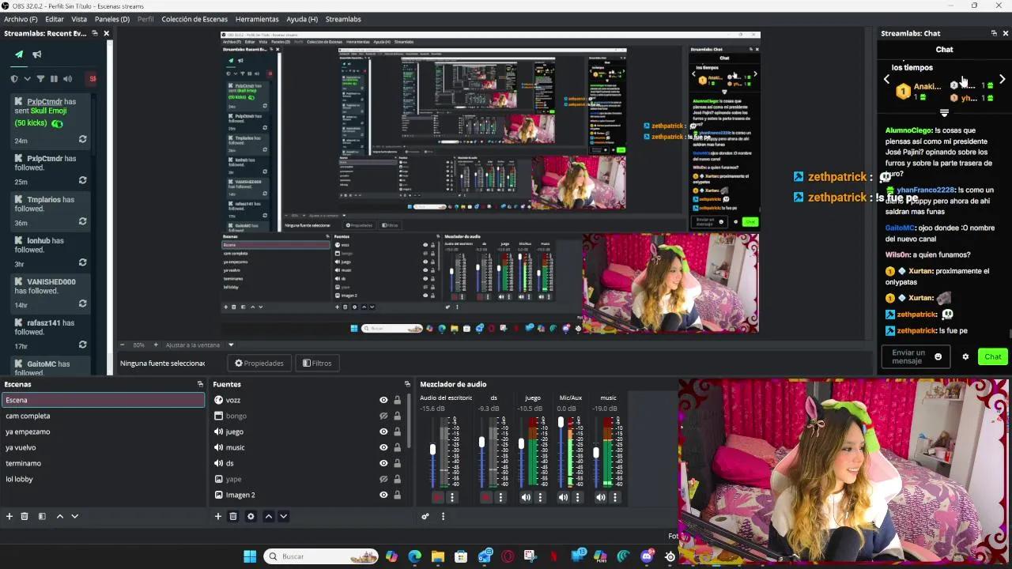Screen dimensions: 1012x569
Task: Open the Ajustar a la ventana scaling dropdown
Action: point(231,345)
